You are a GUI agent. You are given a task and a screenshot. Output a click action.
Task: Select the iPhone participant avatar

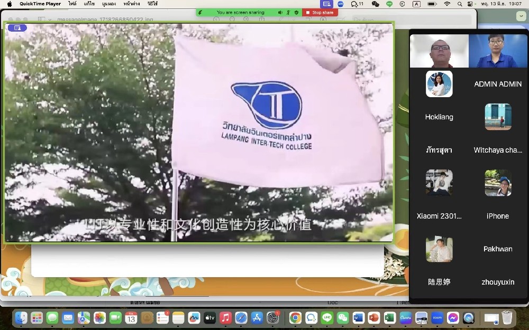tap(498, 183)
